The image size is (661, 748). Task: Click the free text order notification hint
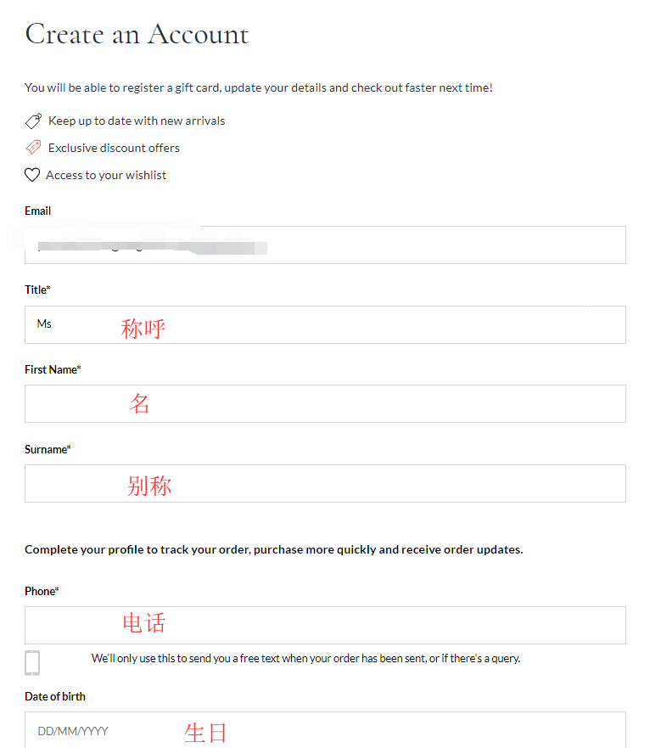[305, 658]
